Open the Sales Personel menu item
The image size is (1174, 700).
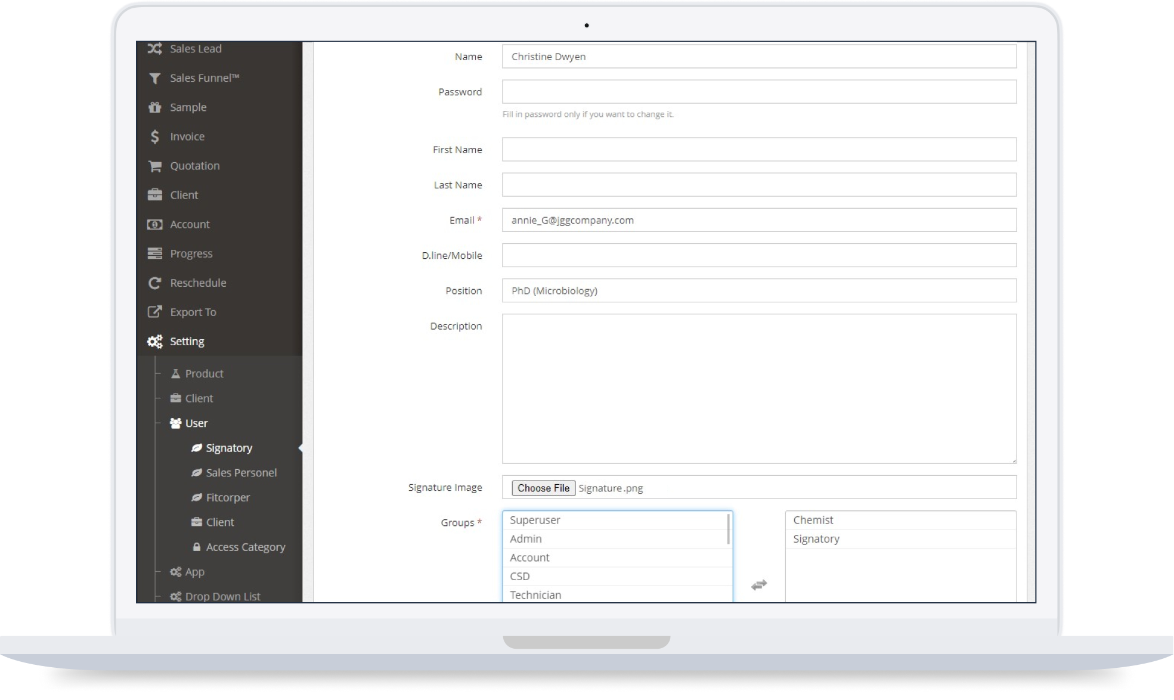(241, 473)
